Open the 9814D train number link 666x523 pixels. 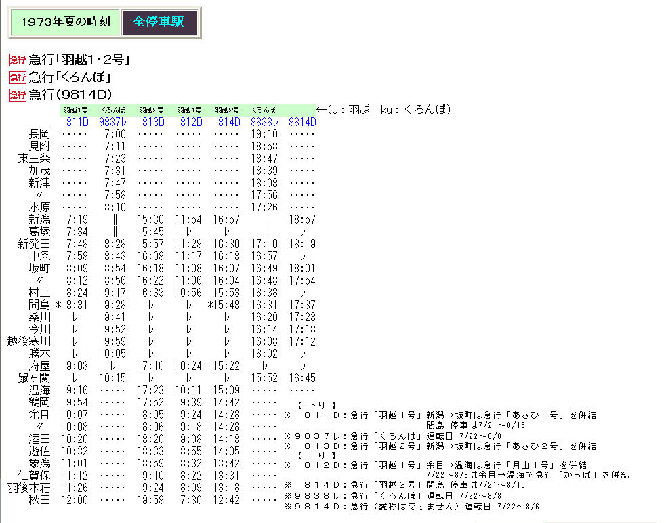(302, 123)
